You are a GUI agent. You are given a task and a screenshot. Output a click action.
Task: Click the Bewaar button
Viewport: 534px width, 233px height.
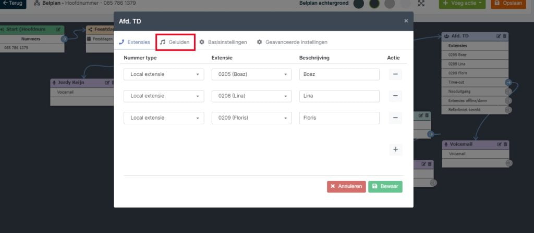pos(385,187)
